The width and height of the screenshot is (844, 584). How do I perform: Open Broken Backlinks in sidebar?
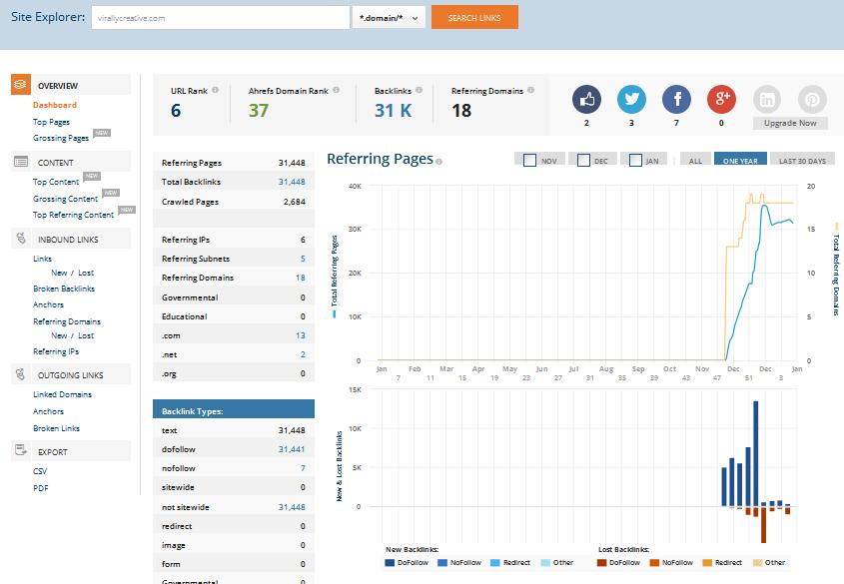(64, 289)
